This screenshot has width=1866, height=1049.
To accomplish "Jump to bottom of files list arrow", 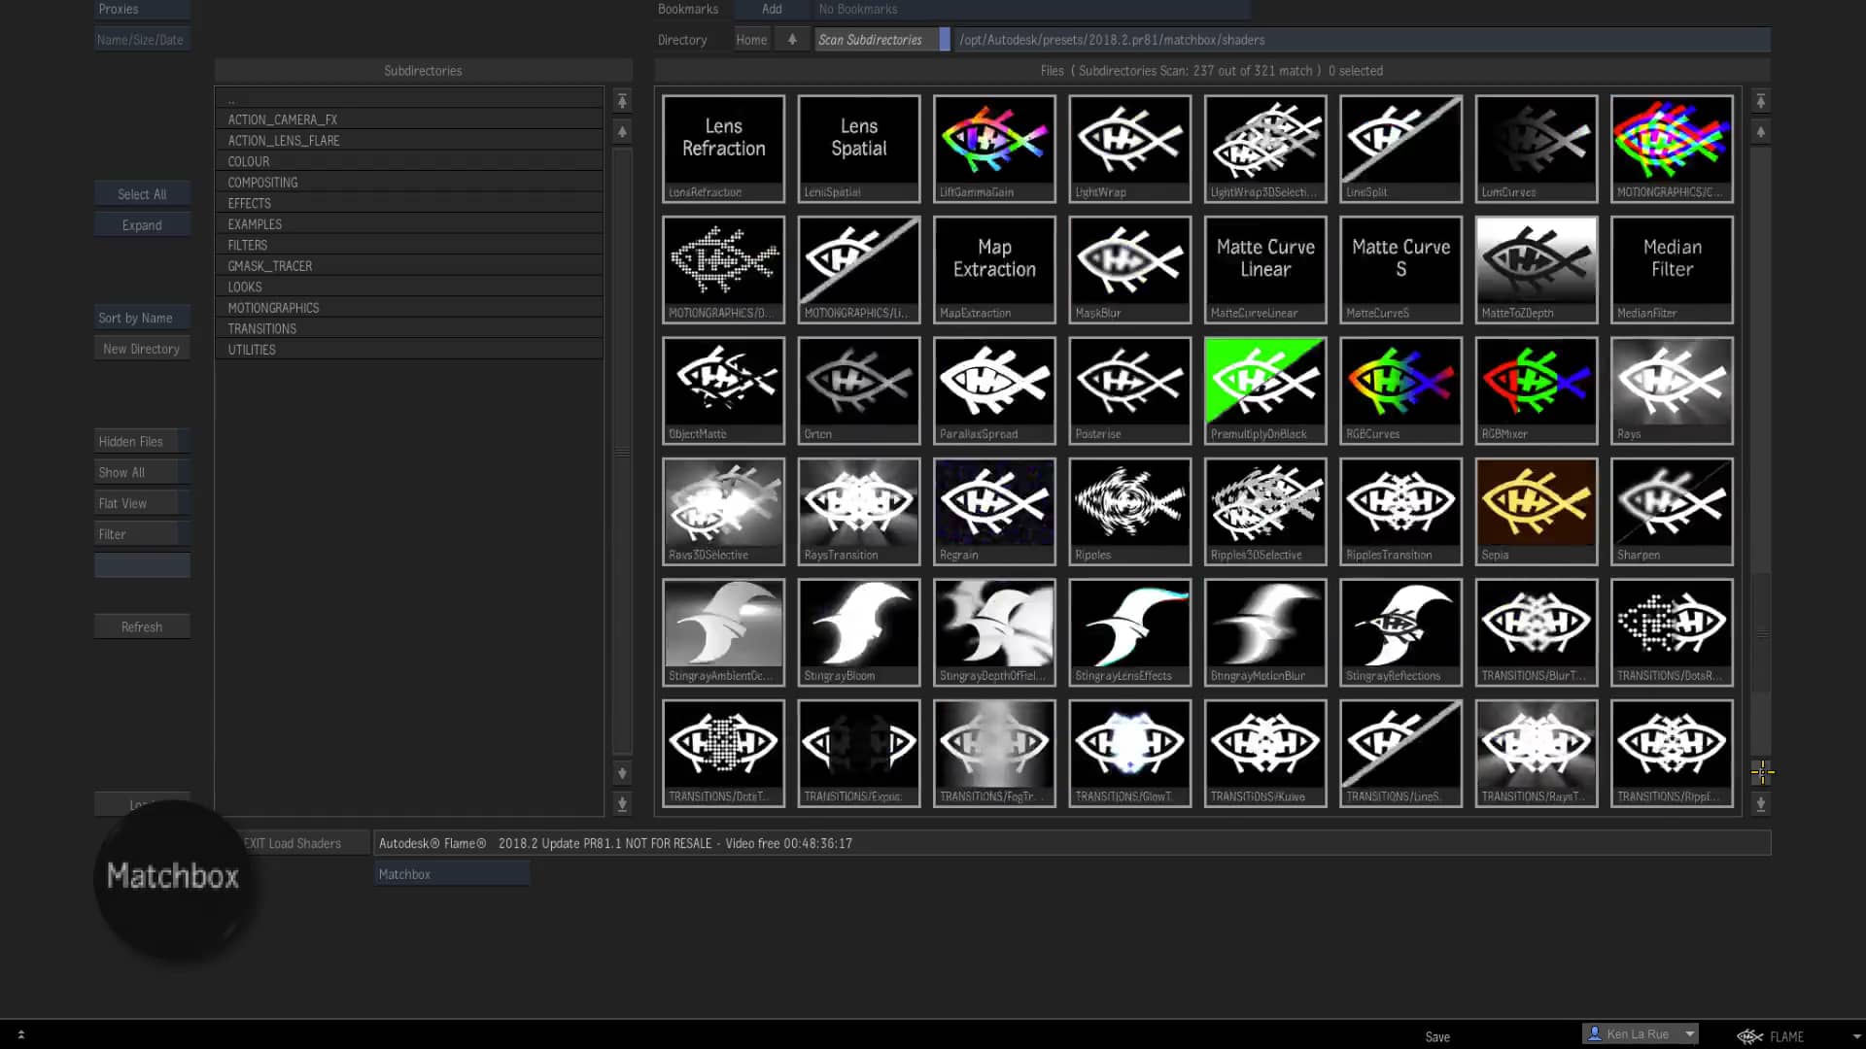I will click(1760, 804).
